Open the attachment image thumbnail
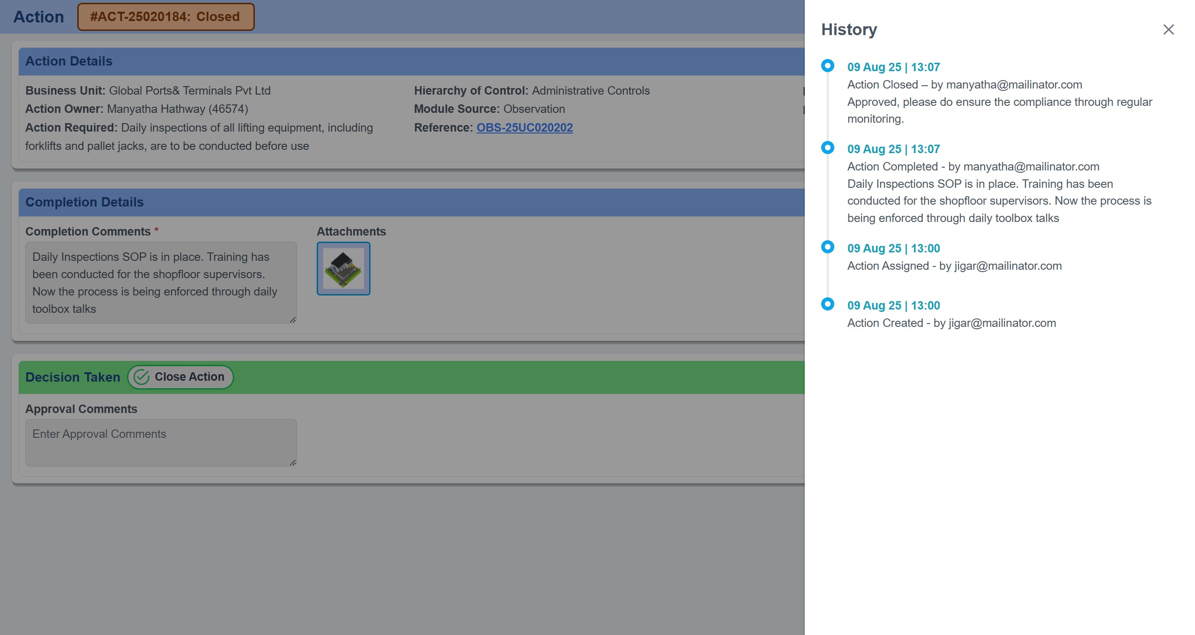This screenshot has width=1195, height=635. (x=343, y=268)
